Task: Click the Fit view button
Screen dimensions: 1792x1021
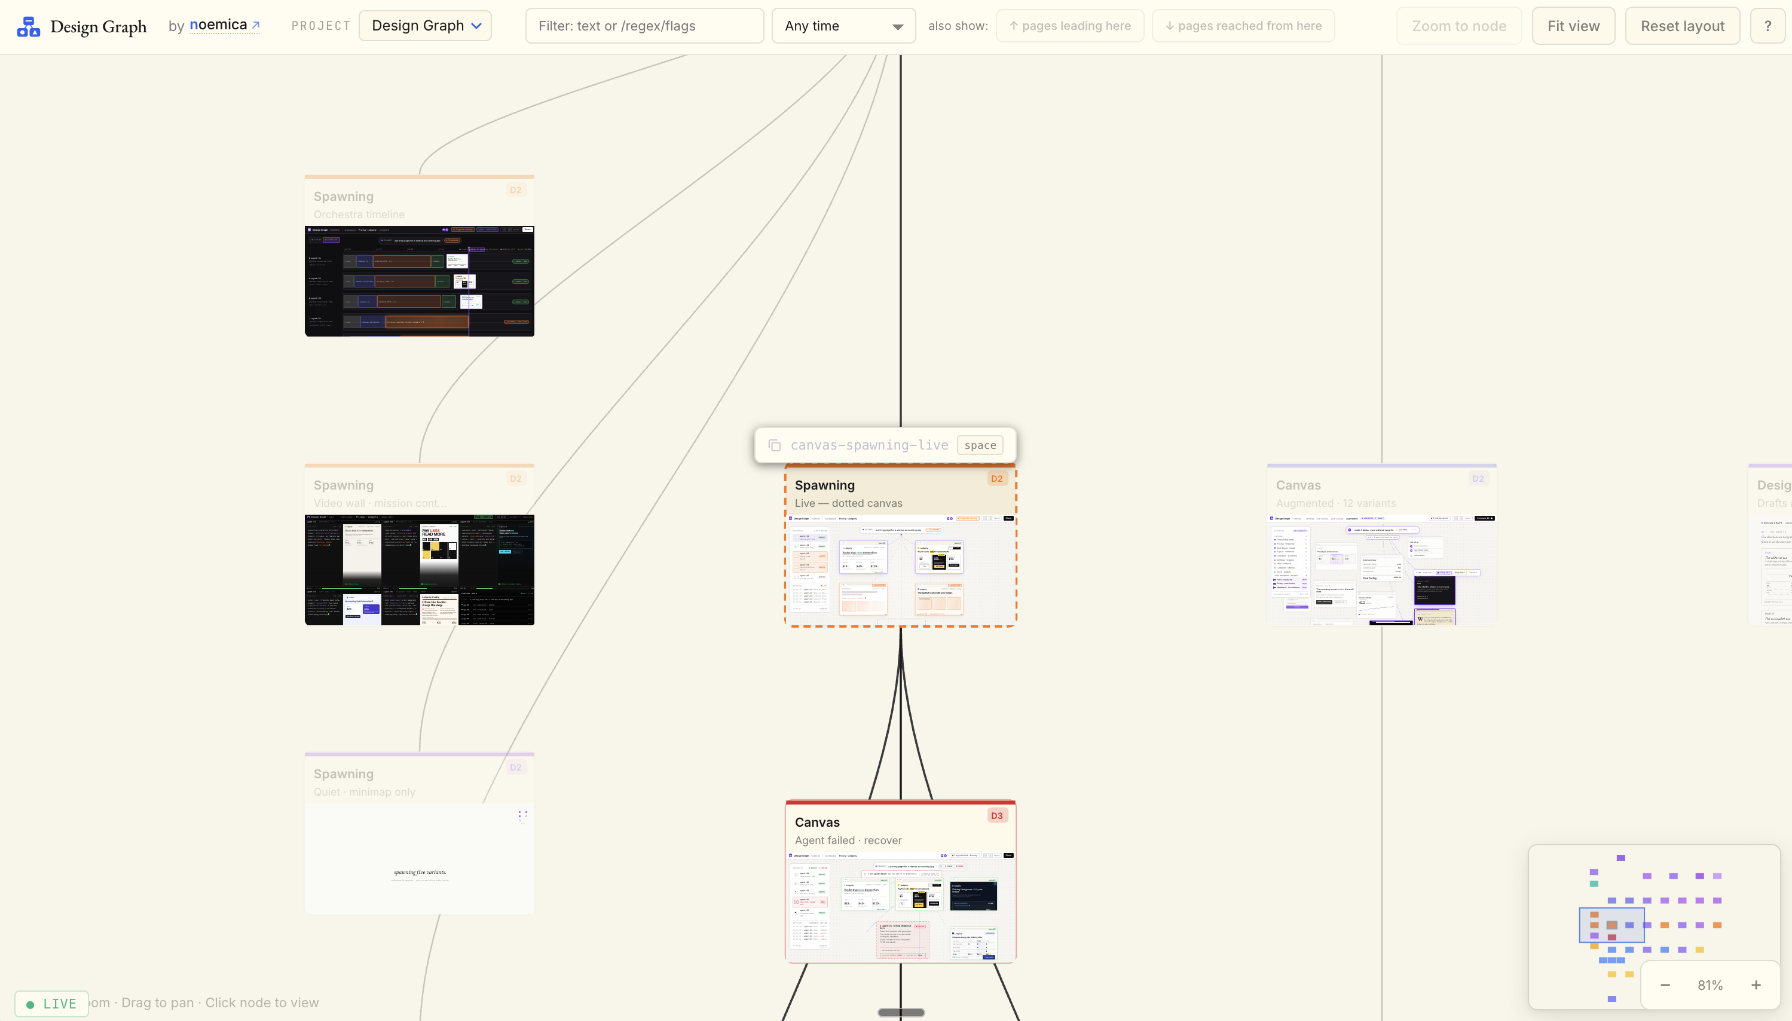Action: [x=1573, y=25]
